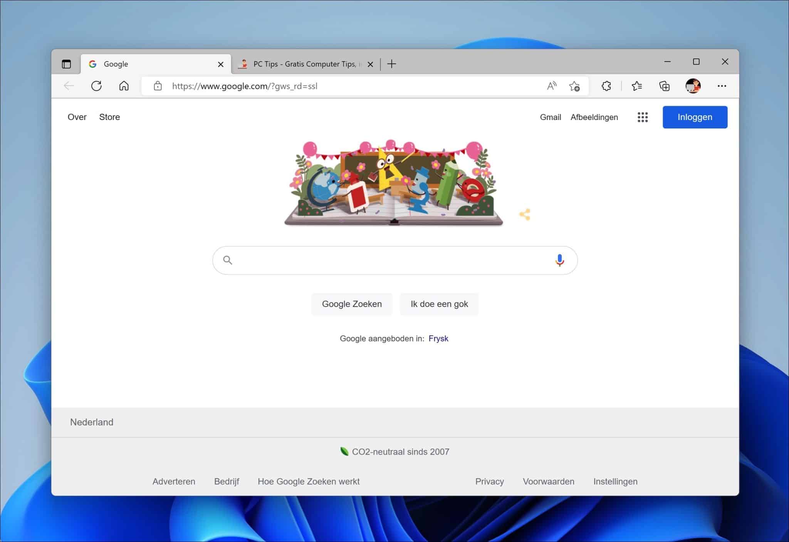Screen dimensions: 789x542
Task: Click the site security lock icon
Action: pyautogui.click(x=158, y=86)
